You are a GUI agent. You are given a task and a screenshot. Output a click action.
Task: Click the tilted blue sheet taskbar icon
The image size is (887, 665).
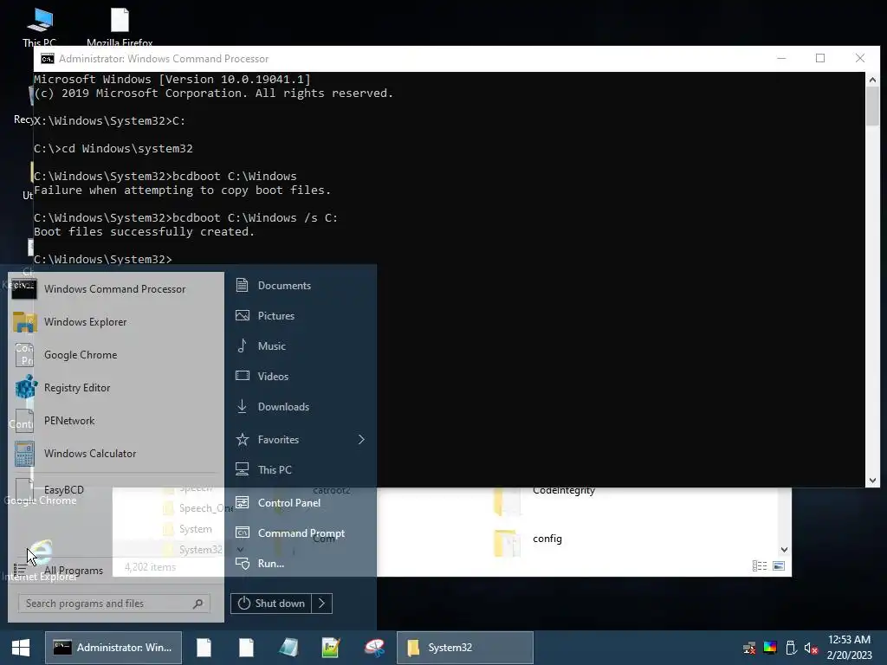[288, 648]
